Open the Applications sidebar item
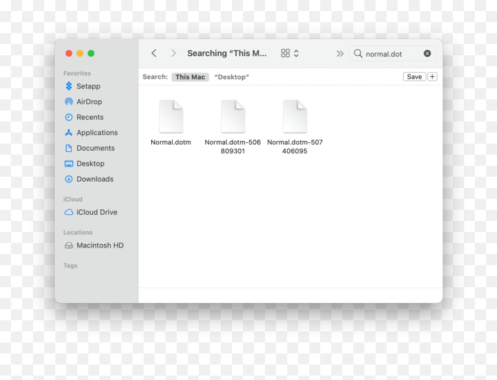This screenshot has width=497, height=380. pos(97,133)
